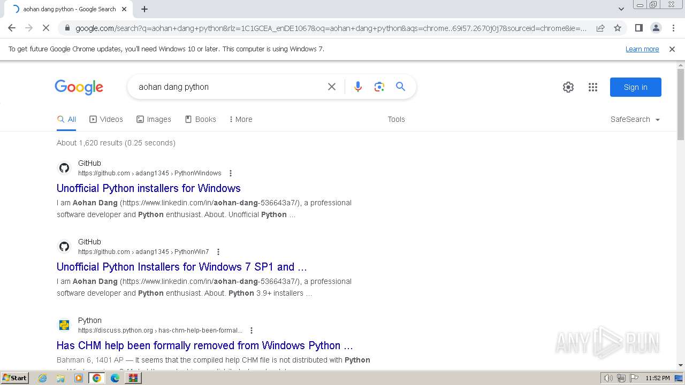Open WinRAR from taskbar

[x=133, y=378]
